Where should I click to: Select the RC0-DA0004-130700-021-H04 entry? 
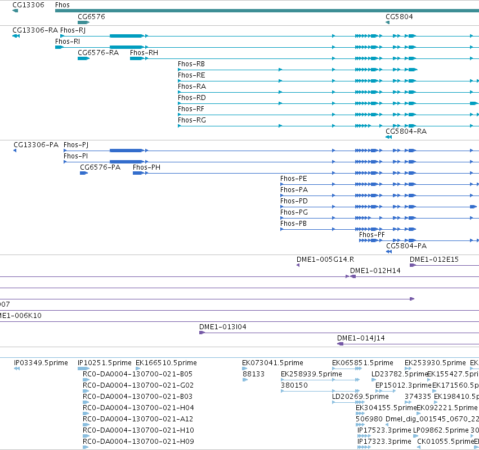138,408
